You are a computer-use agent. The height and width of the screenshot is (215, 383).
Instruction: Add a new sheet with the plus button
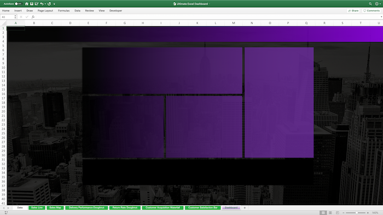[x=245, y=208]
